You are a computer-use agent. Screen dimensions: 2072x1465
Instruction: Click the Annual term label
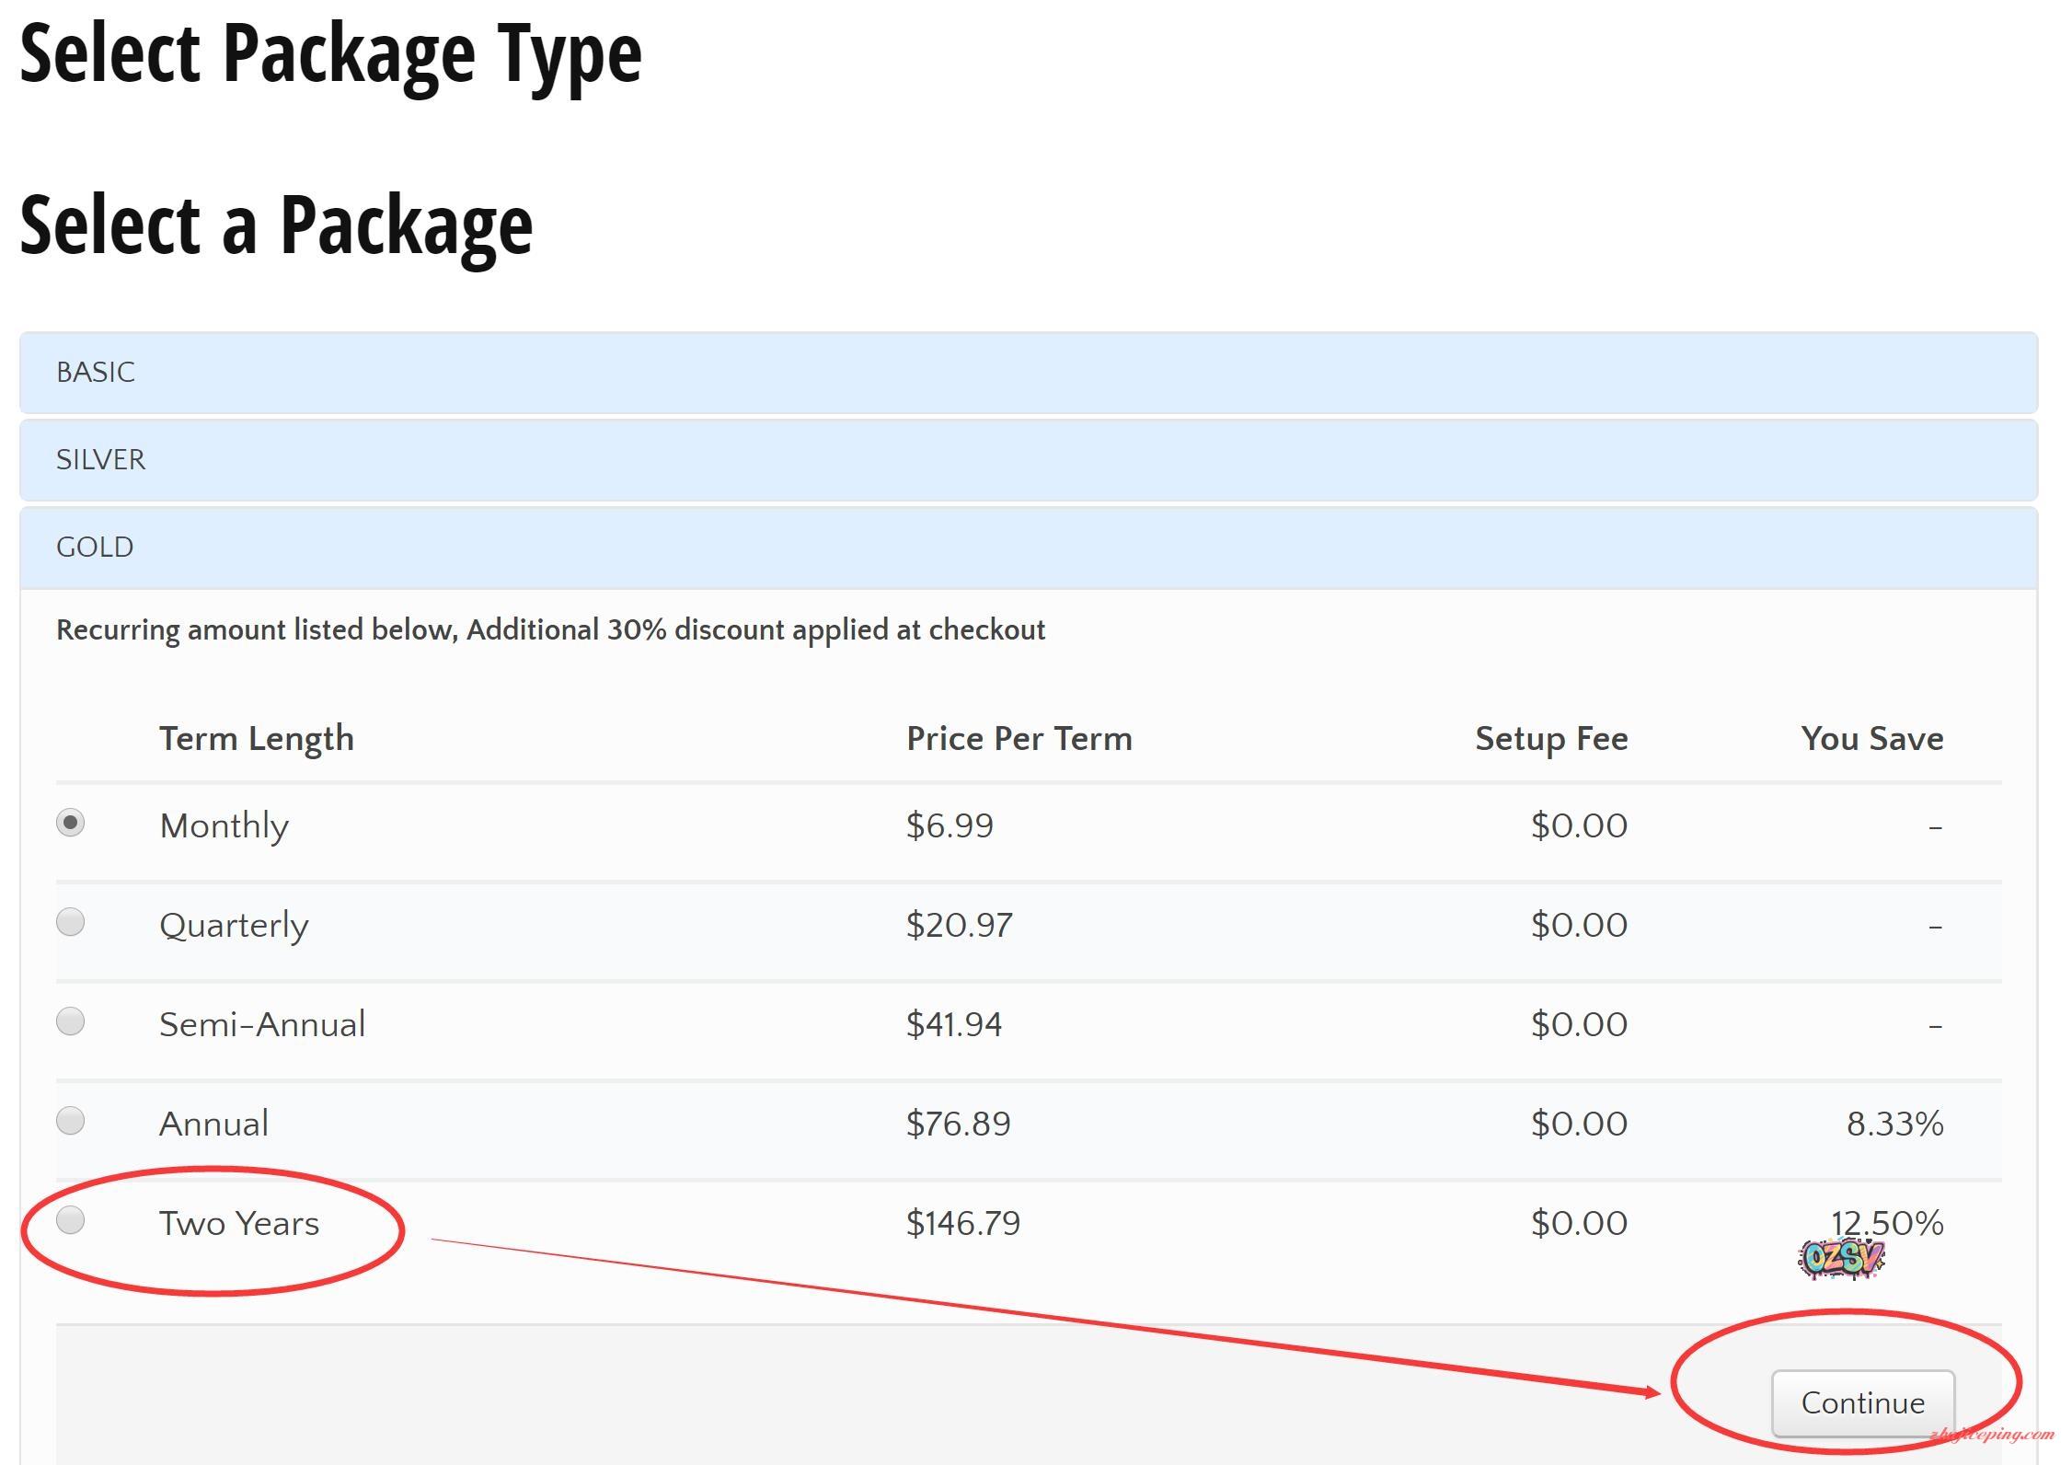click(213, 1124)
